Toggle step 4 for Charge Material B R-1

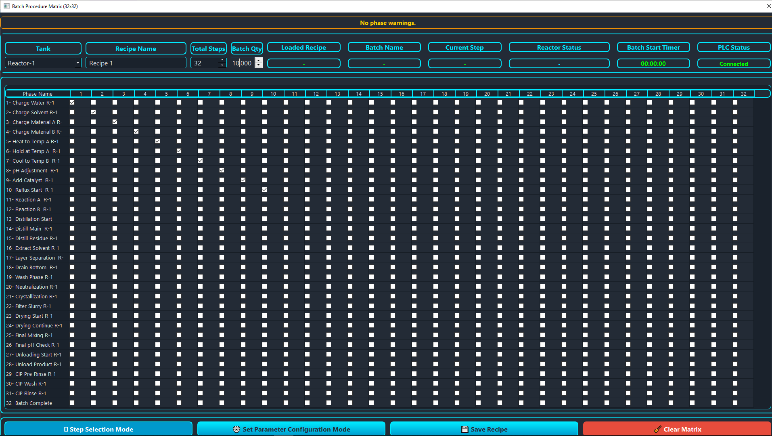pos(136,131)
